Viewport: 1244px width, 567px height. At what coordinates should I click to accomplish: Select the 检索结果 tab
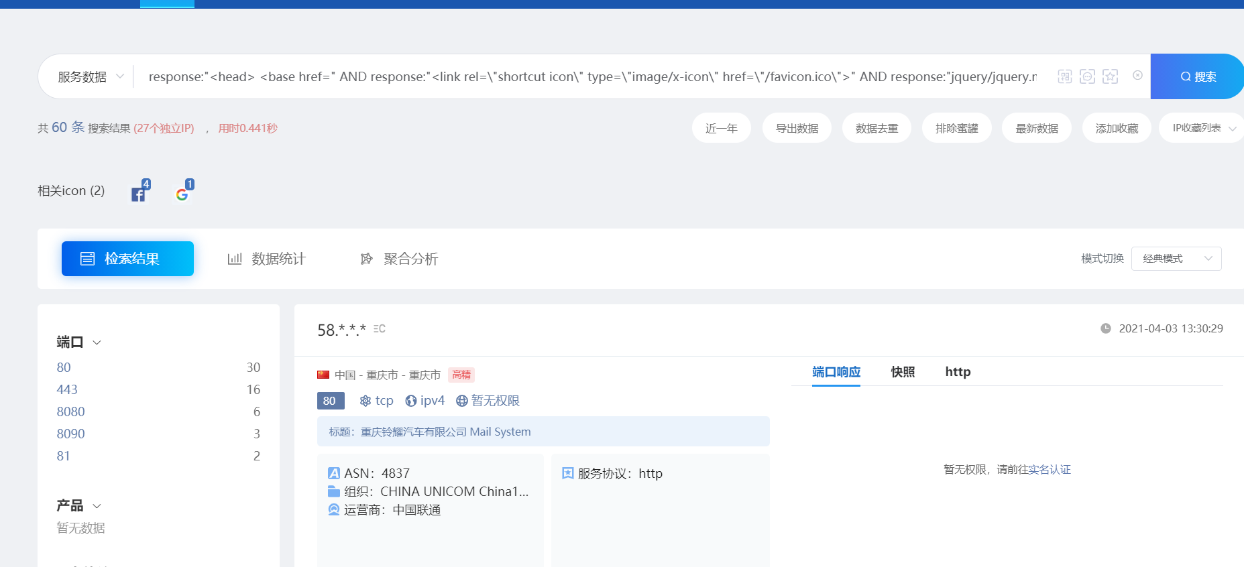[x=127, y=259]
